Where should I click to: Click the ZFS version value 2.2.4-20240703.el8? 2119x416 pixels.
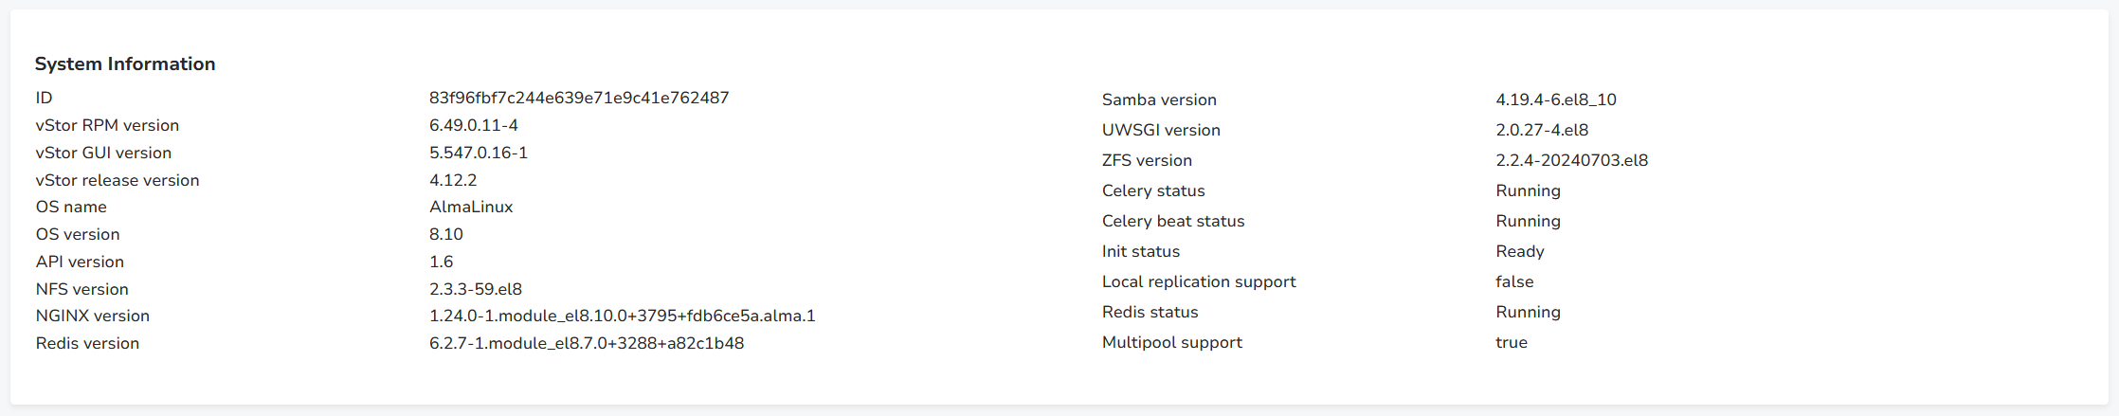pos(1571,160)
